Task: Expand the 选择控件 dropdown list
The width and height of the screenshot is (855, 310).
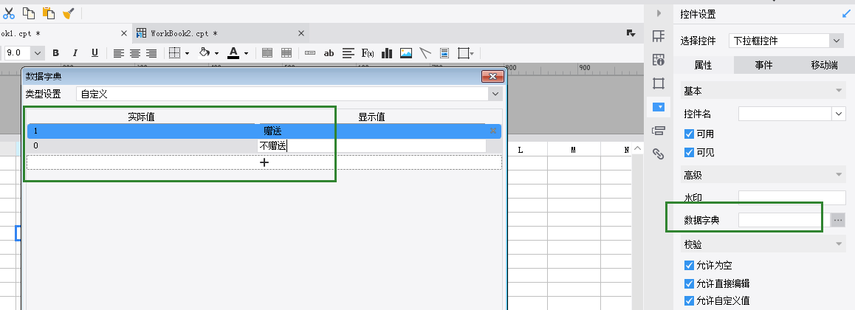Action: (836, 41)
